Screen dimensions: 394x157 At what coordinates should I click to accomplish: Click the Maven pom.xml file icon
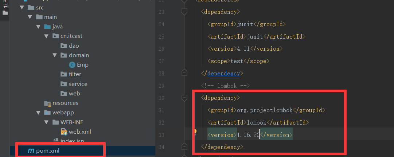pos(31,151)
